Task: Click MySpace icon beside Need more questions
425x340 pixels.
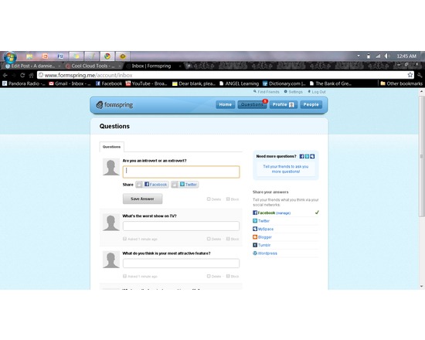Action: pyautogui.click(x=312, y=156)
